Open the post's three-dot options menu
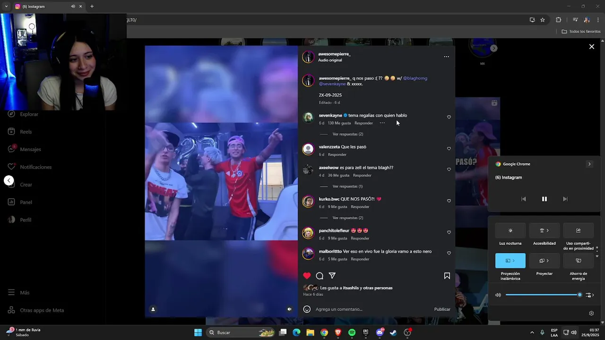605x340 pixels. [446, 57]
